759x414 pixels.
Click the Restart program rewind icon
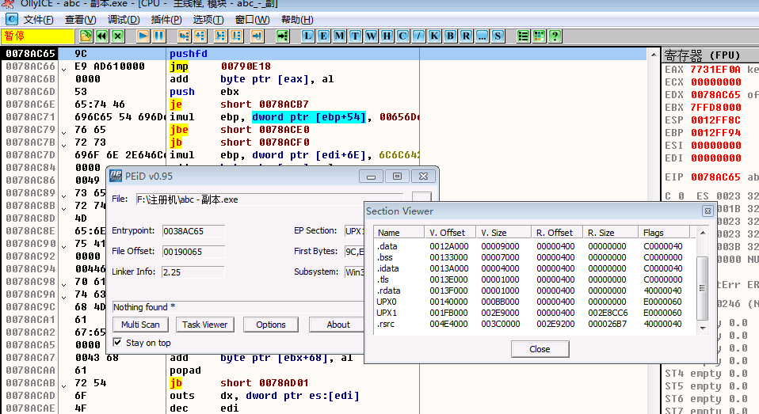click(x=101, y=36)
